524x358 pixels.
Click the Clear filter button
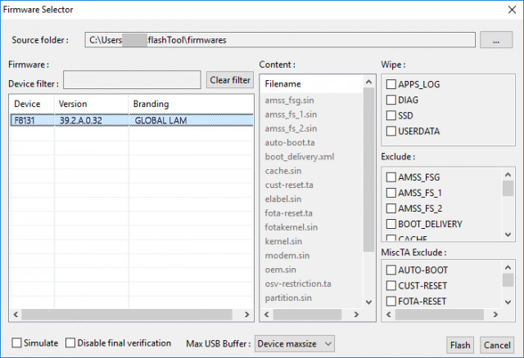point(230,80)
